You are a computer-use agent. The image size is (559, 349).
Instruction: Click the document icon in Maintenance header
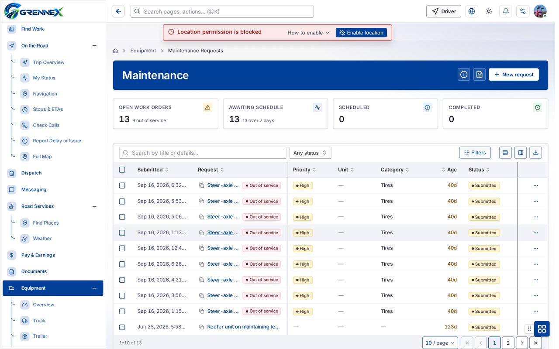479,75
